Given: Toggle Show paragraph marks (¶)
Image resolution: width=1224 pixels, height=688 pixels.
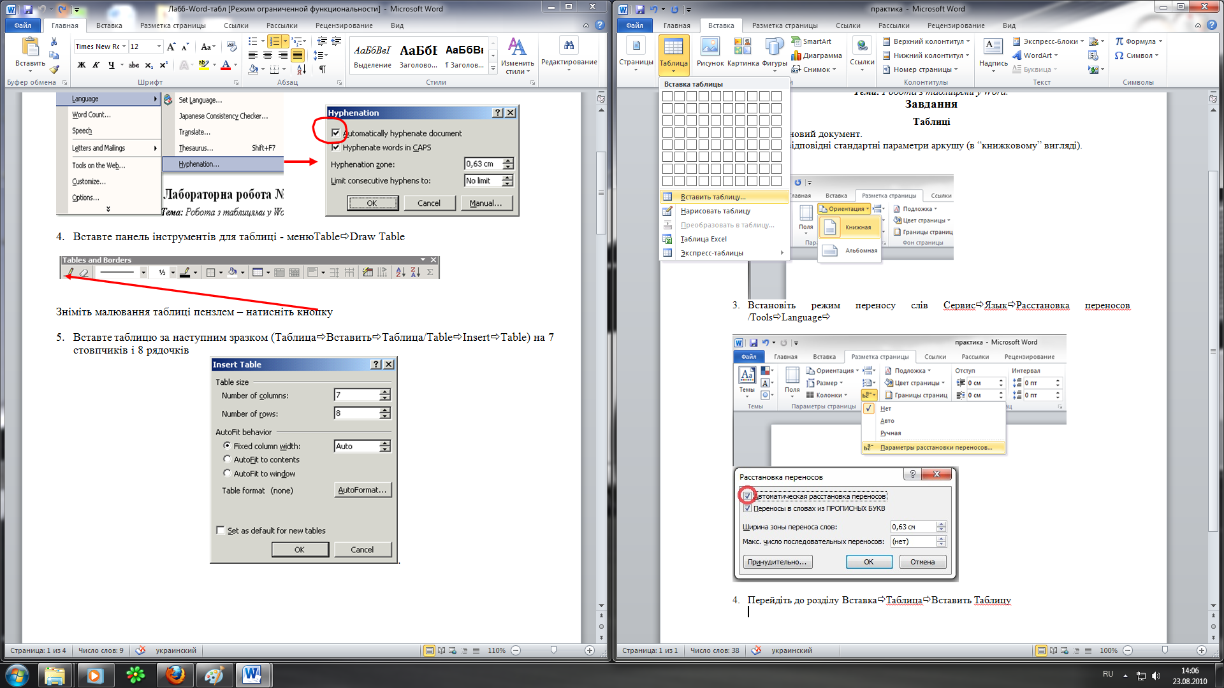Looking at the screenshot, I should pos(323,69).
